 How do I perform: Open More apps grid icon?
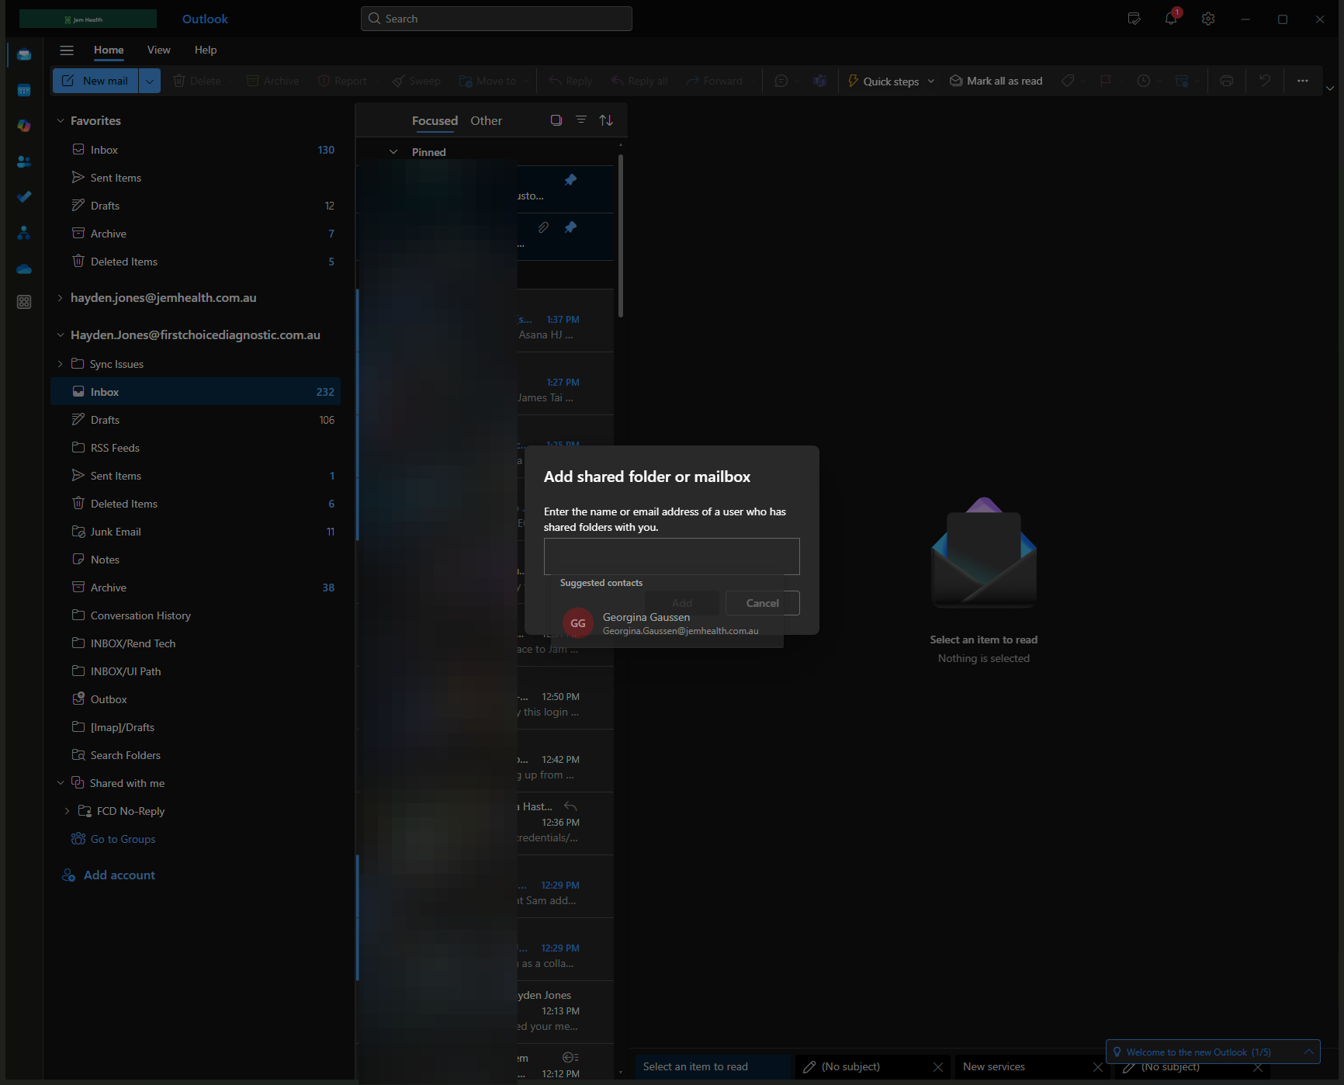(x=24, y=302)
